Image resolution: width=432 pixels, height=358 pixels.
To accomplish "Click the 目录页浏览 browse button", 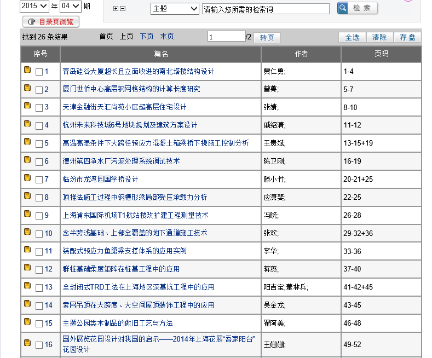I will (x=51, y=22).
